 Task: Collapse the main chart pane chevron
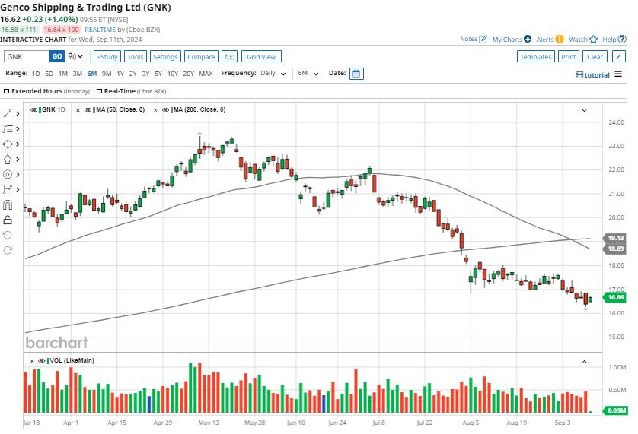(x=584, y=110)
